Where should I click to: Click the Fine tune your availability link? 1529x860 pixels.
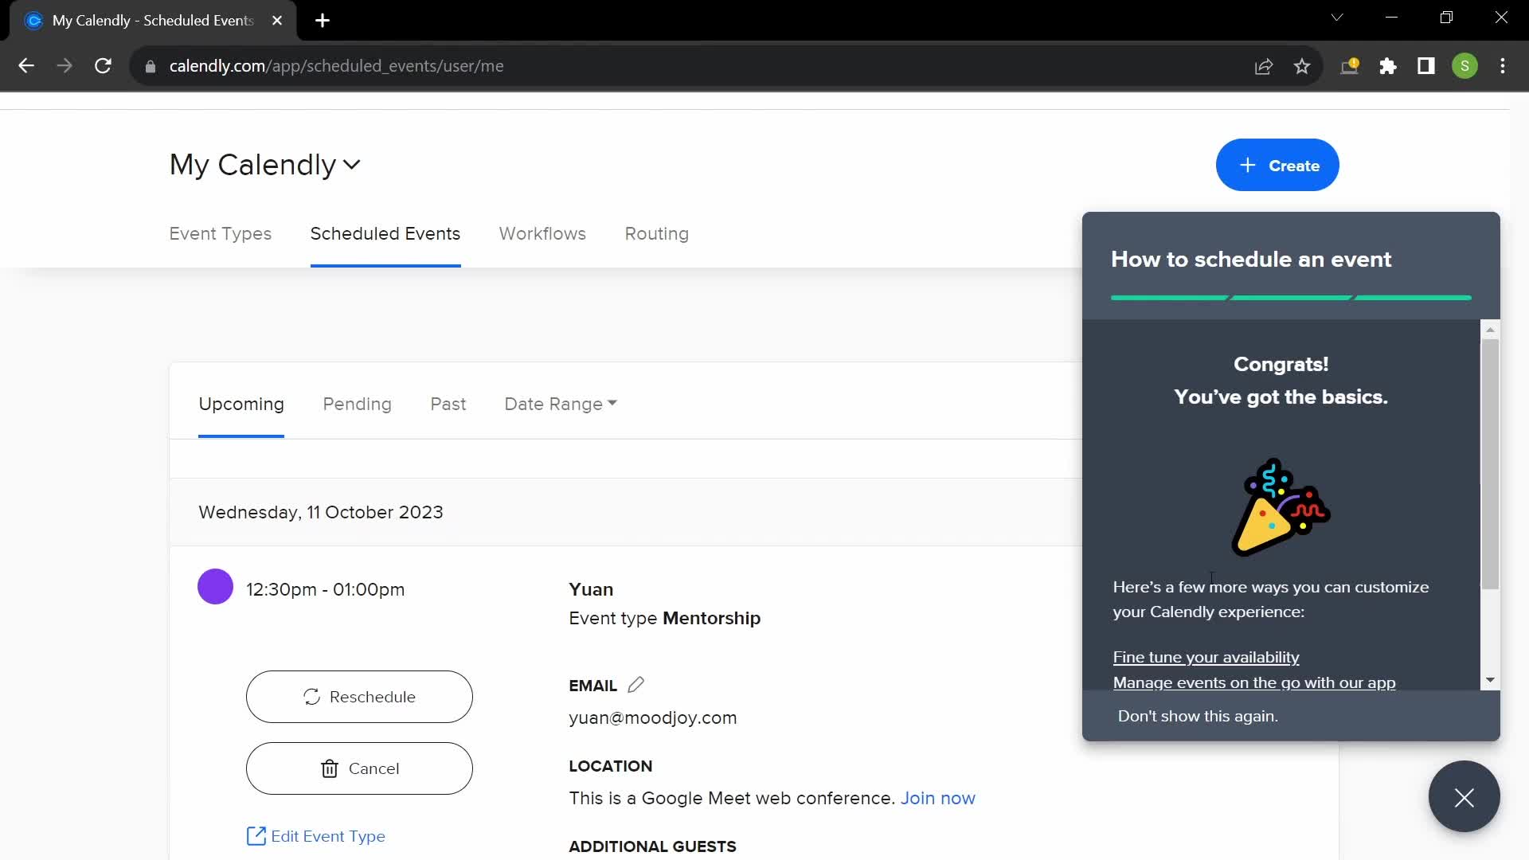coord(1206,656)
